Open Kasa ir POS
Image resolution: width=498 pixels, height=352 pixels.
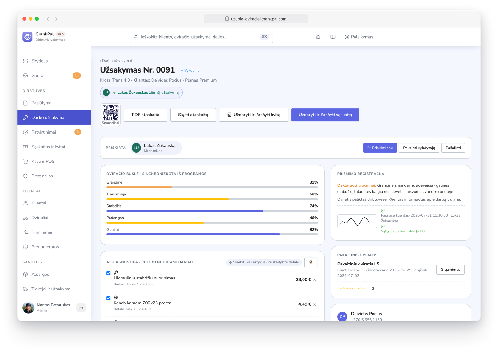point(54,161)
